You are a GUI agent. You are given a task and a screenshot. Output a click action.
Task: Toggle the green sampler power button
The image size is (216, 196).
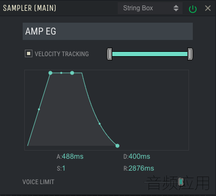point(193,9)
